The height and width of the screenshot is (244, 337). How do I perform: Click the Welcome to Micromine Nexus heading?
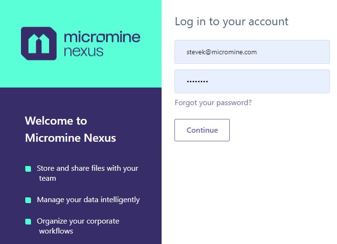pos(70,129)
